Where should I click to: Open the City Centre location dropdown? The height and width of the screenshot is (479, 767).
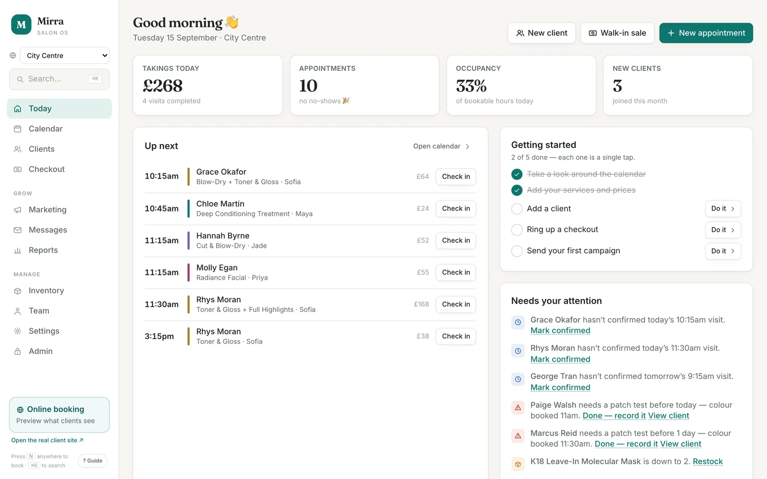click(x=65, y=56)
